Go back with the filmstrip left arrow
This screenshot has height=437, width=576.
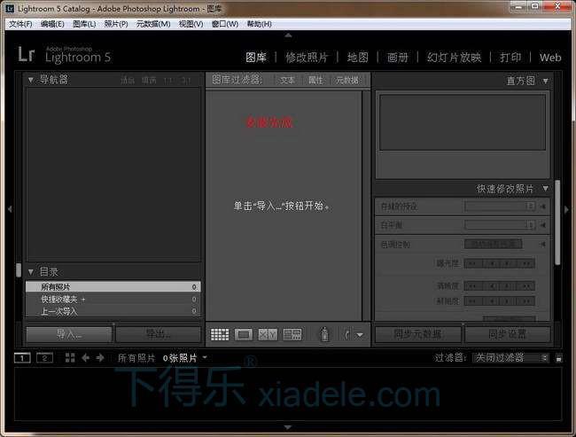click(x=85, y=357)
